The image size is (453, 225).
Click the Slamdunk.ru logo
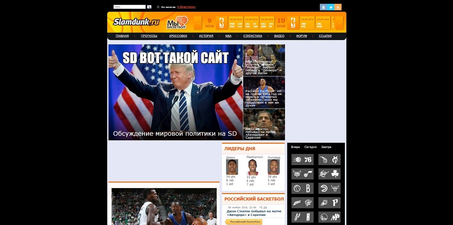(x=136, y=22)
